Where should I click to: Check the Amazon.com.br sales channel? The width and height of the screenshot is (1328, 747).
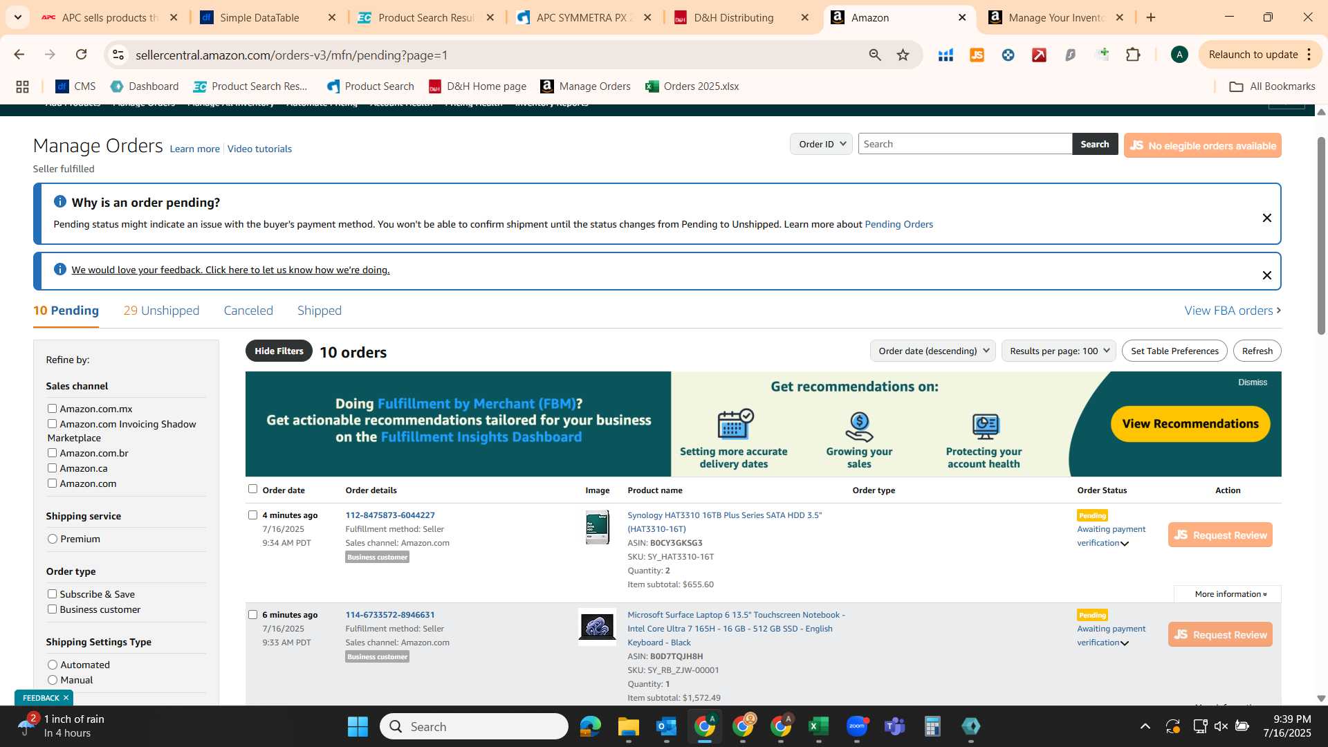[52, 453]
